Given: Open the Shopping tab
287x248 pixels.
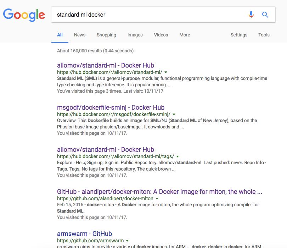Looking at the screenshot, I should 106,35.
